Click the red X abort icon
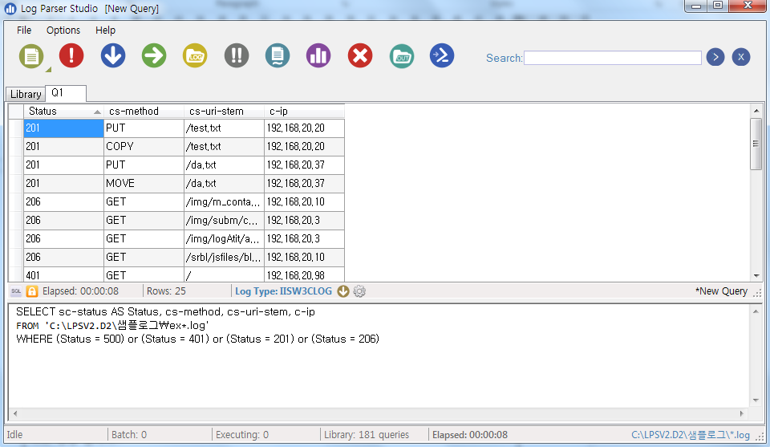The width and height of the screenshot is (770, 447). 360,55
